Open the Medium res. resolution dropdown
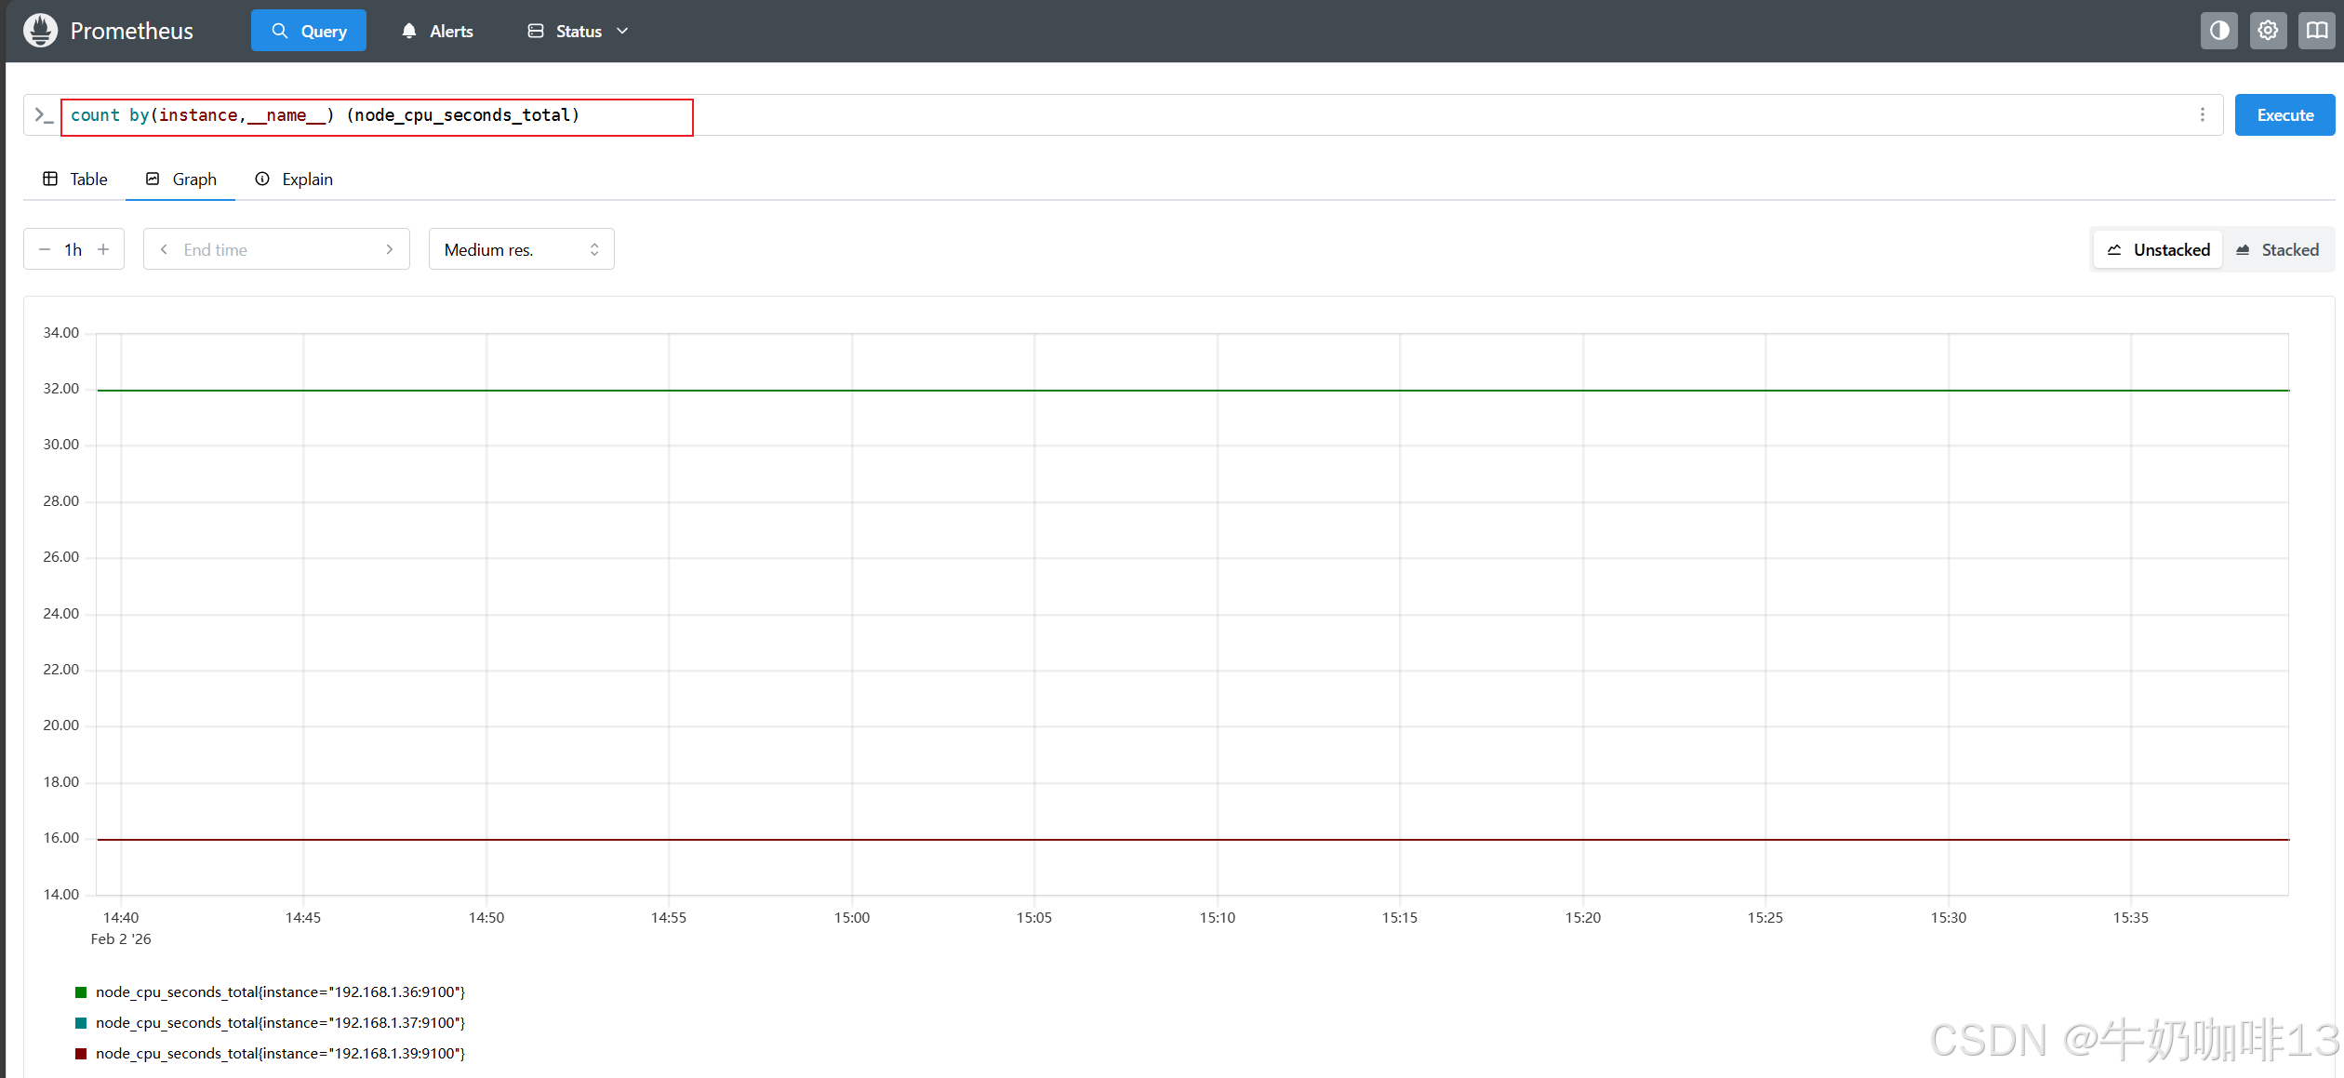This screenshot has width=2344, height=1078. tap(521, 249)
